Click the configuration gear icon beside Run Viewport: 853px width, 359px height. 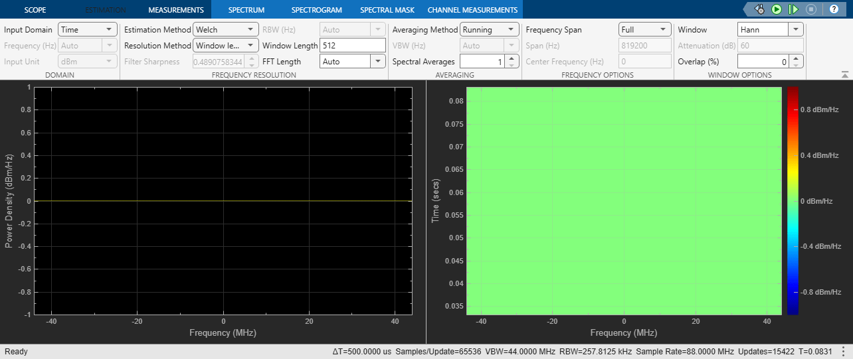[x=759, y=9]
